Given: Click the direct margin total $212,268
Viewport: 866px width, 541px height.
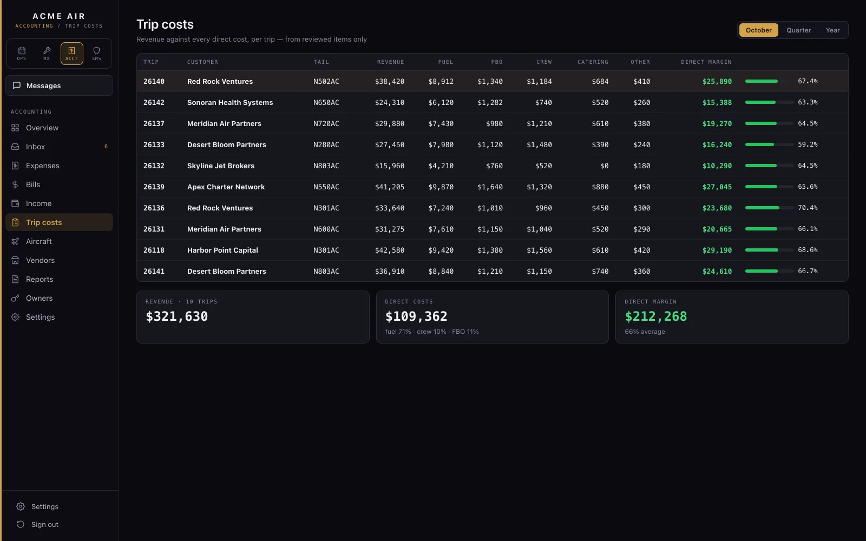Looking at the screenshot, I should pos(656,316).
